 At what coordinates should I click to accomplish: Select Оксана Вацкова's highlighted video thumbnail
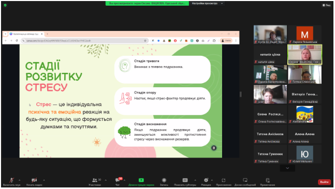pos(305,55)
